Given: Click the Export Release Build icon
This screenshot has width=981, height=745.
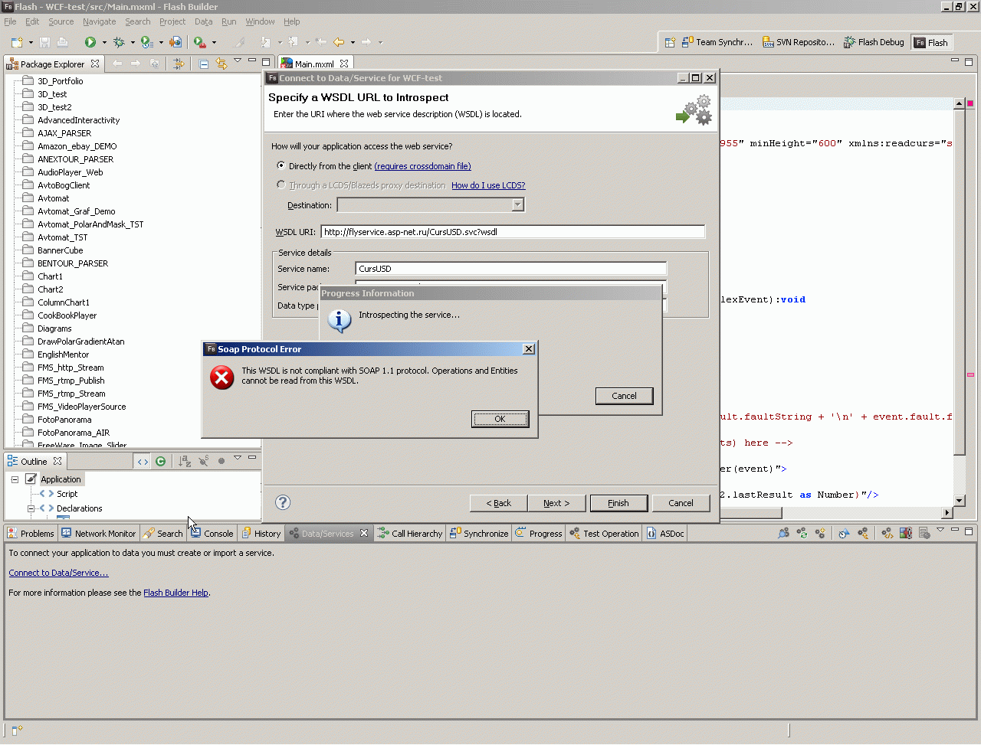Looking at the screenshot, I should 176,42.
